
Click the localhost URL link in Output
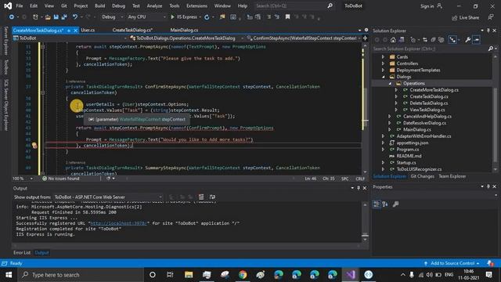pyautogui.click(x=118, y=223)
